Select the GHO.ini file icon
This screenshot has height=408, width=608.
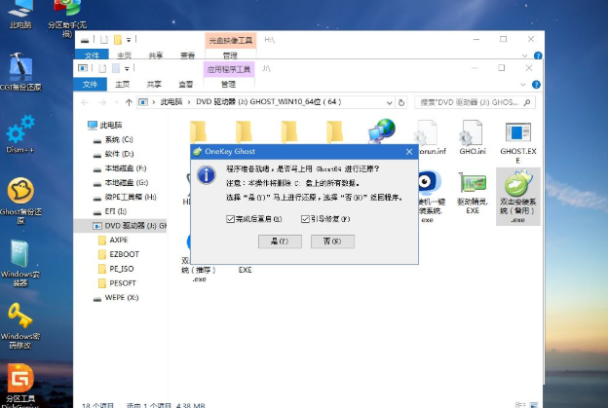tap(473, 137)
